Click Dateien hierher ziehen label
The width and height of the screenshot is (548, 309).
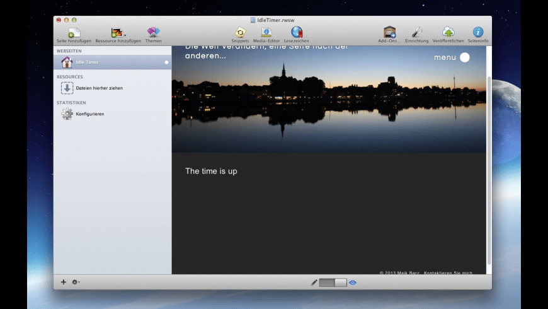click(100, 88)
